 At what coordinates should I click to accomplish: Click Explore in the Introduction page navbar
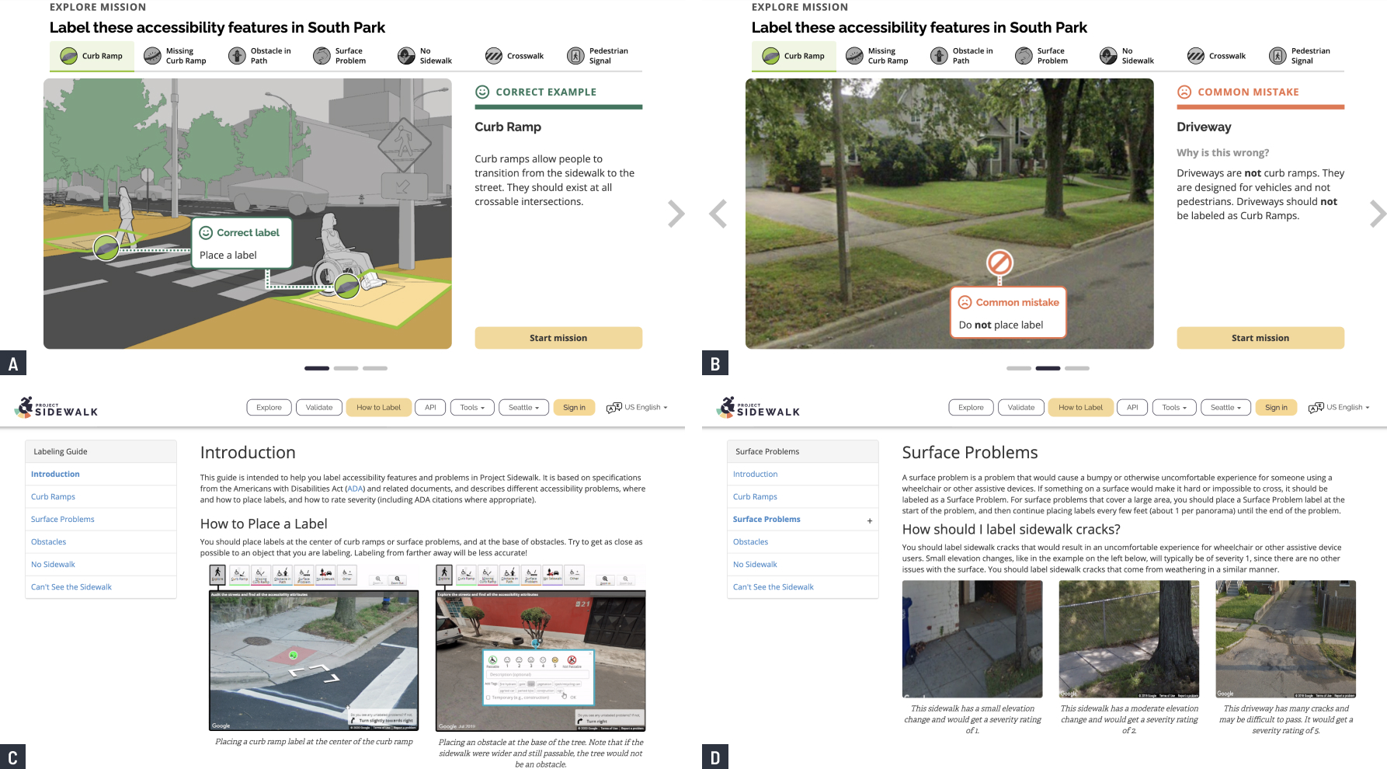pyautogui.click(x=269, y=408)
